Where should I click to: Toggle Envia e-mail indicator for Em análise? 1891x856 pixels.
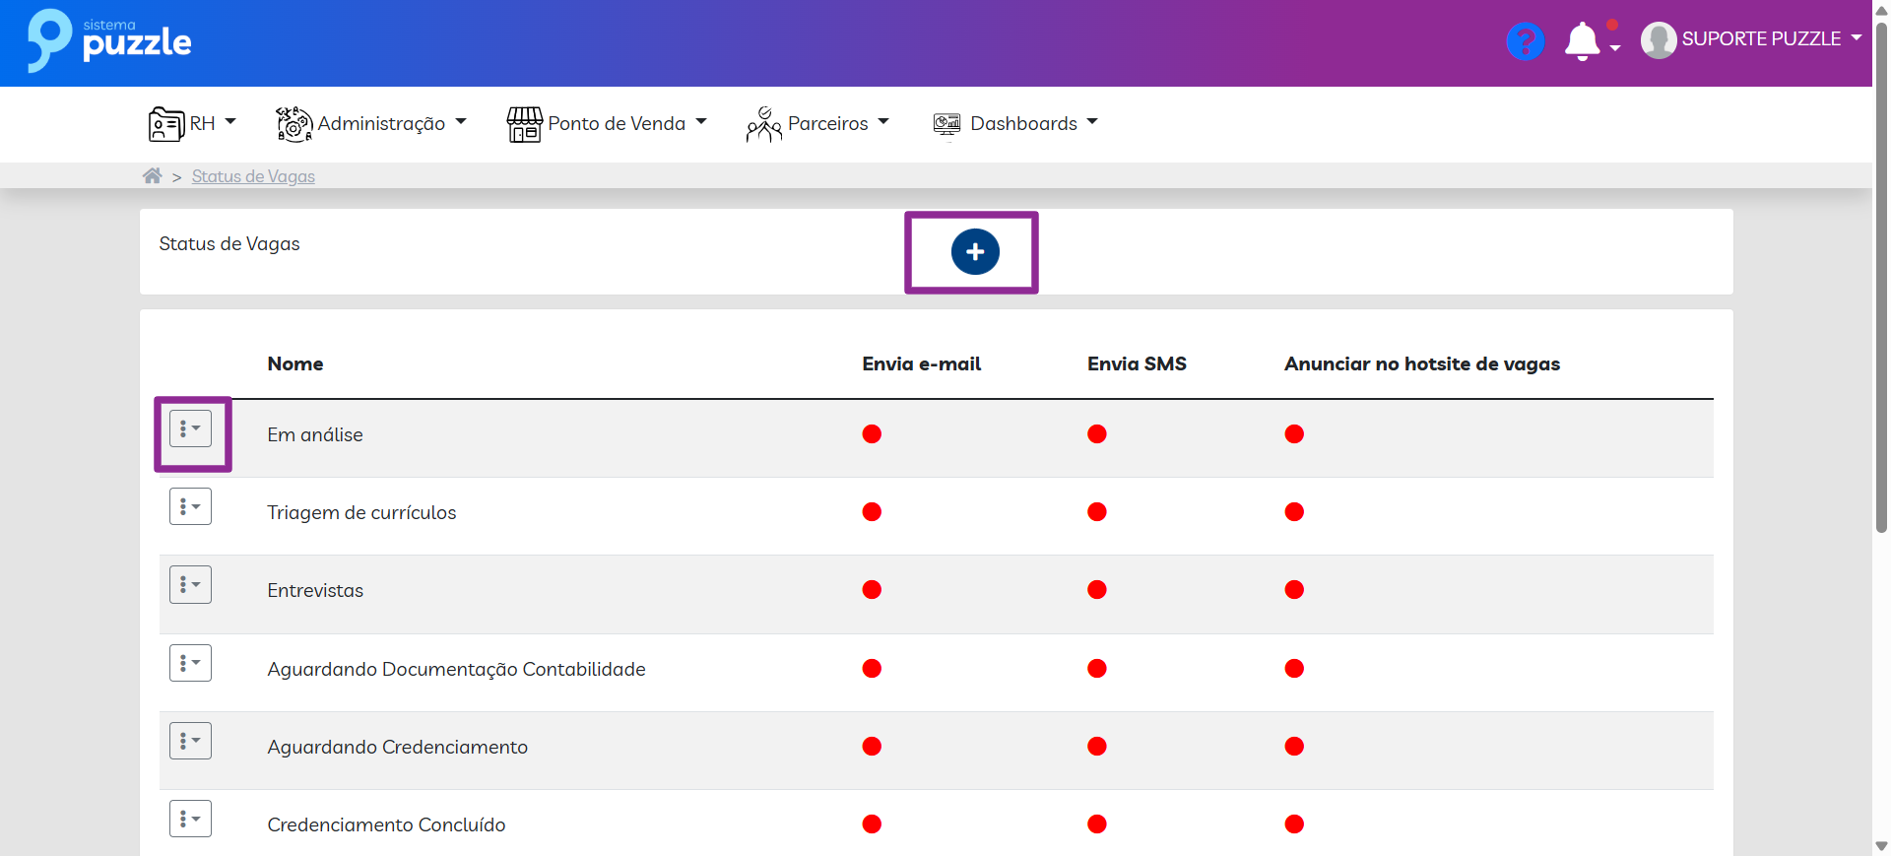coord(872,434)
